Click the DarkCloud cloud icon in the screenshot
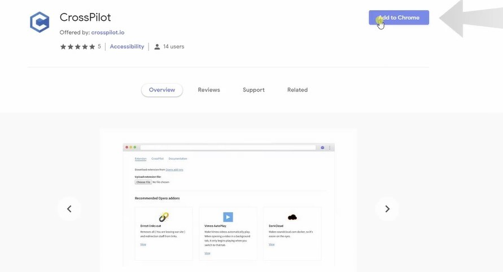 click(292, 217)
